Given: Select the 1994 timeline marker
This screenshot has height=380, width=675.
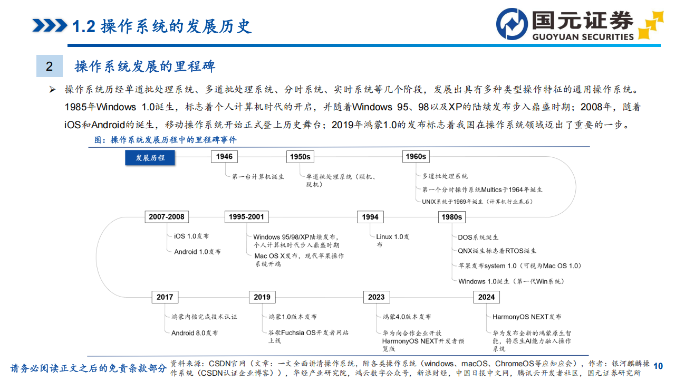Looking at the screenshot, I should click(x=370, y=216).
